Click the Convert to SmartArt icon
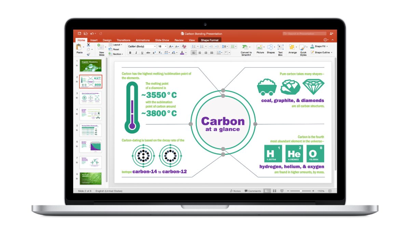 point(246,47)
